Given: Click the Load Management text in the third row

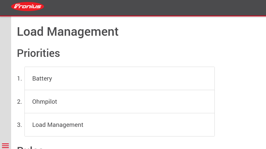Looking at the screenshot, I should (x=58, y=125).
